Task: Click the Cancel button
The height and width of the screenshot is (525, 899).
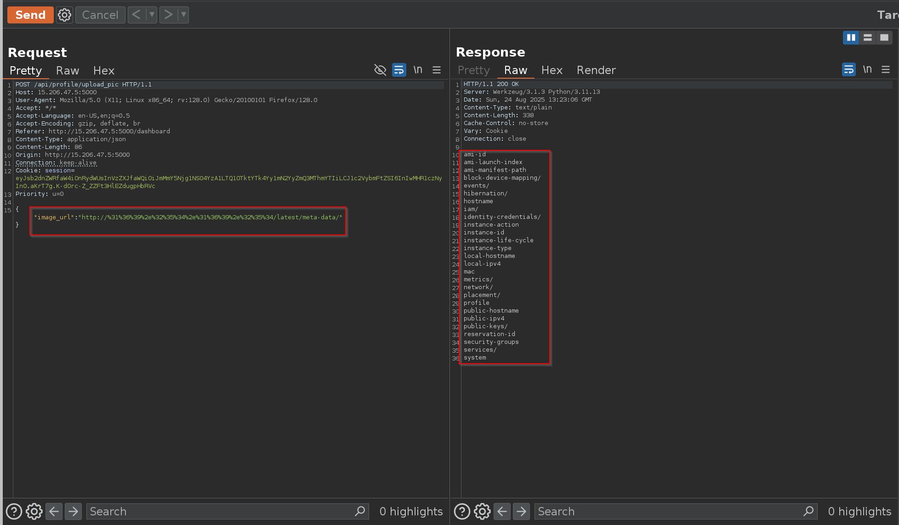Action: (x=100, y=15)
